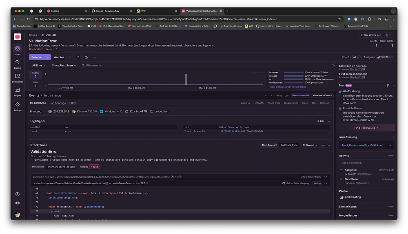Open the user avatar in sidebar
408x234 pixels.
18,214
